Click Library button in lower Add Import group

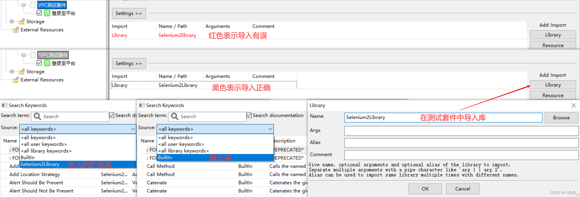pos(553,85)
